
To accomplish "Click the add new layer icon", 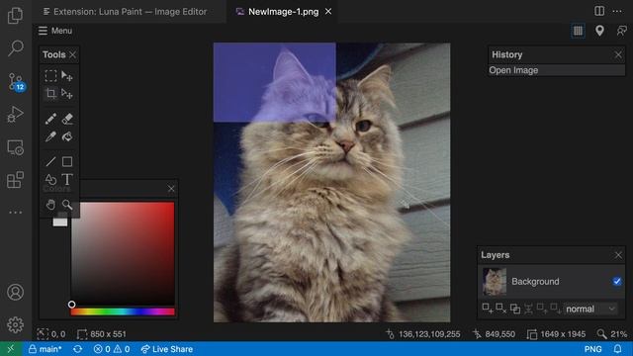I will pyautogui.click(x=488, y=309).
